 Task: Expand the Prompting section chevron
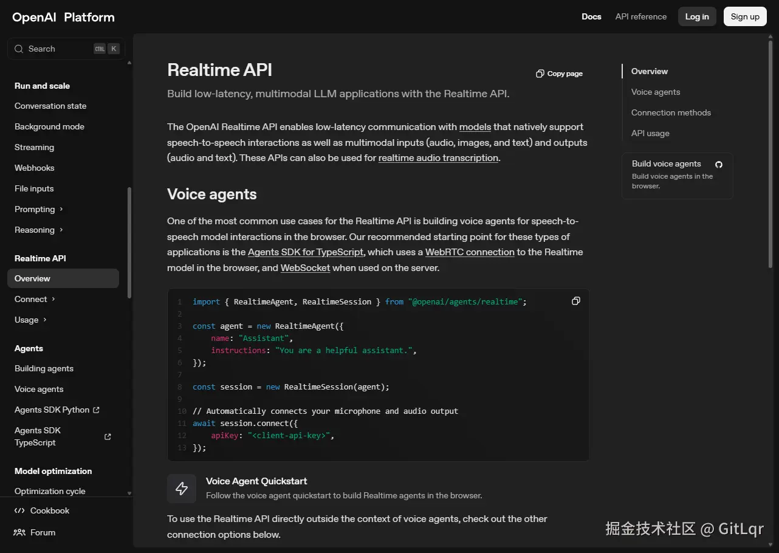point(61,209)
